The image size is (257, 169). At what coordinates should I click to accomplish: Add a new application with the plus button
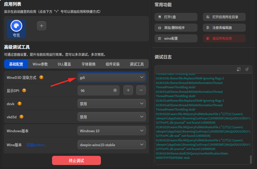coord(42,26)
